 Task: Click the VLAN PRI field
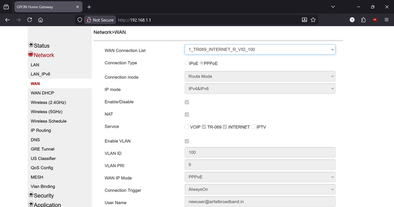260,164
